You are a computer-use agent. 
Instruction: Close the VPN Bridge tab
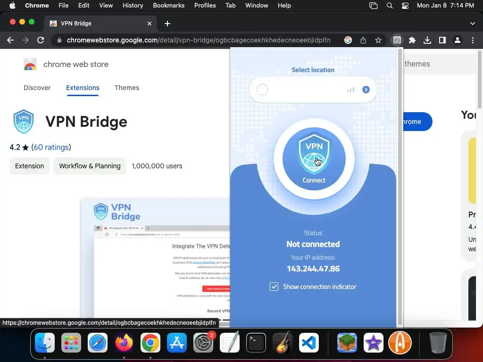coord(150,24)
